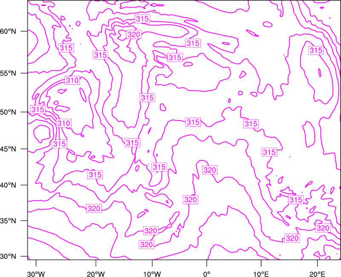Pick the 20°E longitude axis label
Viewport: 341px width, 277px height.
317,274
